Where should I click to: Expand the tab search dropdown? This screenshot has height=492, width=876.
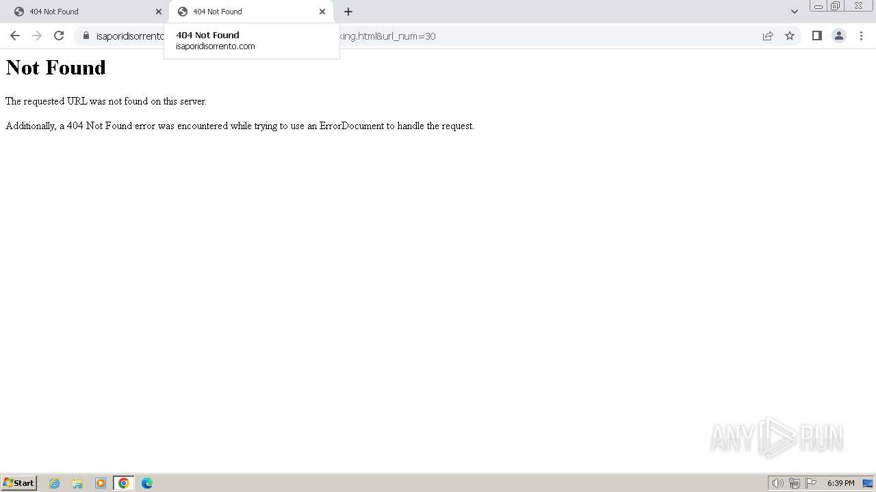tap(794, 12)
